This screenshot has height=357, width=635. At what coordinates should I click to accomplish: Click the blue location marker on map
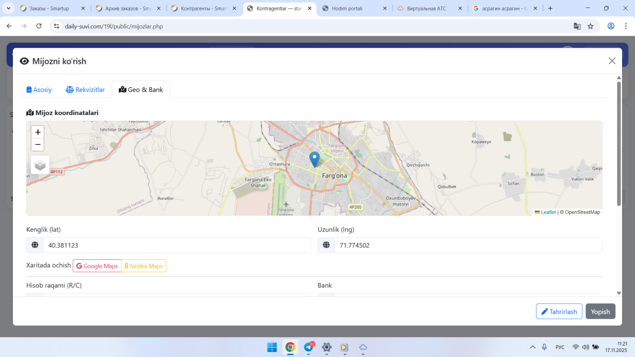coord(315,159)
